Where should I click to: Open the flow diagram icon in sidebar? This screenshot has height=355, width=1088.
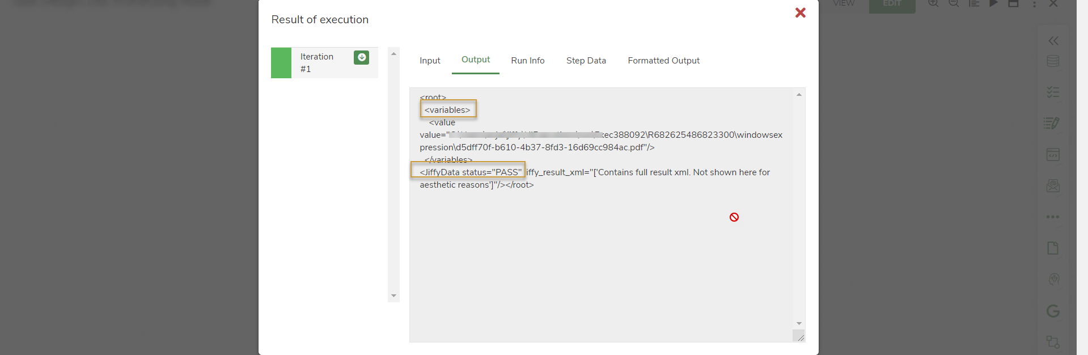click(1053, 341)
